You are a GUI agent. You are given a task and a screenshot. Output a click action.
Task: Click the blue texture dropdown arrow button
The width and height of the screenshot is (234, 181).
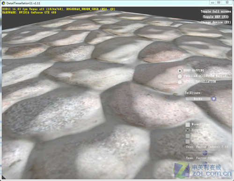pyautogui.click(x=214, y=99)
